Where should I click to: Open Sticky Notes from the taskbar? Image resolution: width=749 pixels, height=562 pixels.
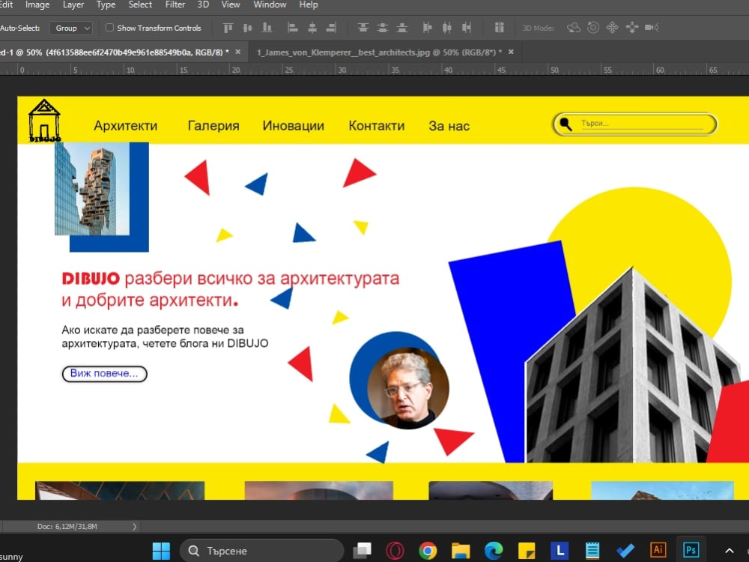[527, 551]
